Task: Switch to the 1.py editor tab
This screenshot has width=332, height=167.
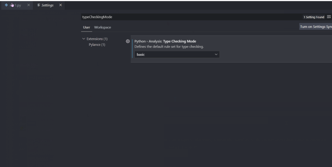Action: pyautogui.click(x=17, y=5)
